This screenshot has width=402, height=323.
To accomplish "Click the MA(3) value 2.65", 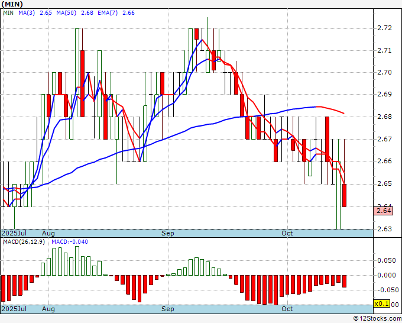I will pos(46,13).
